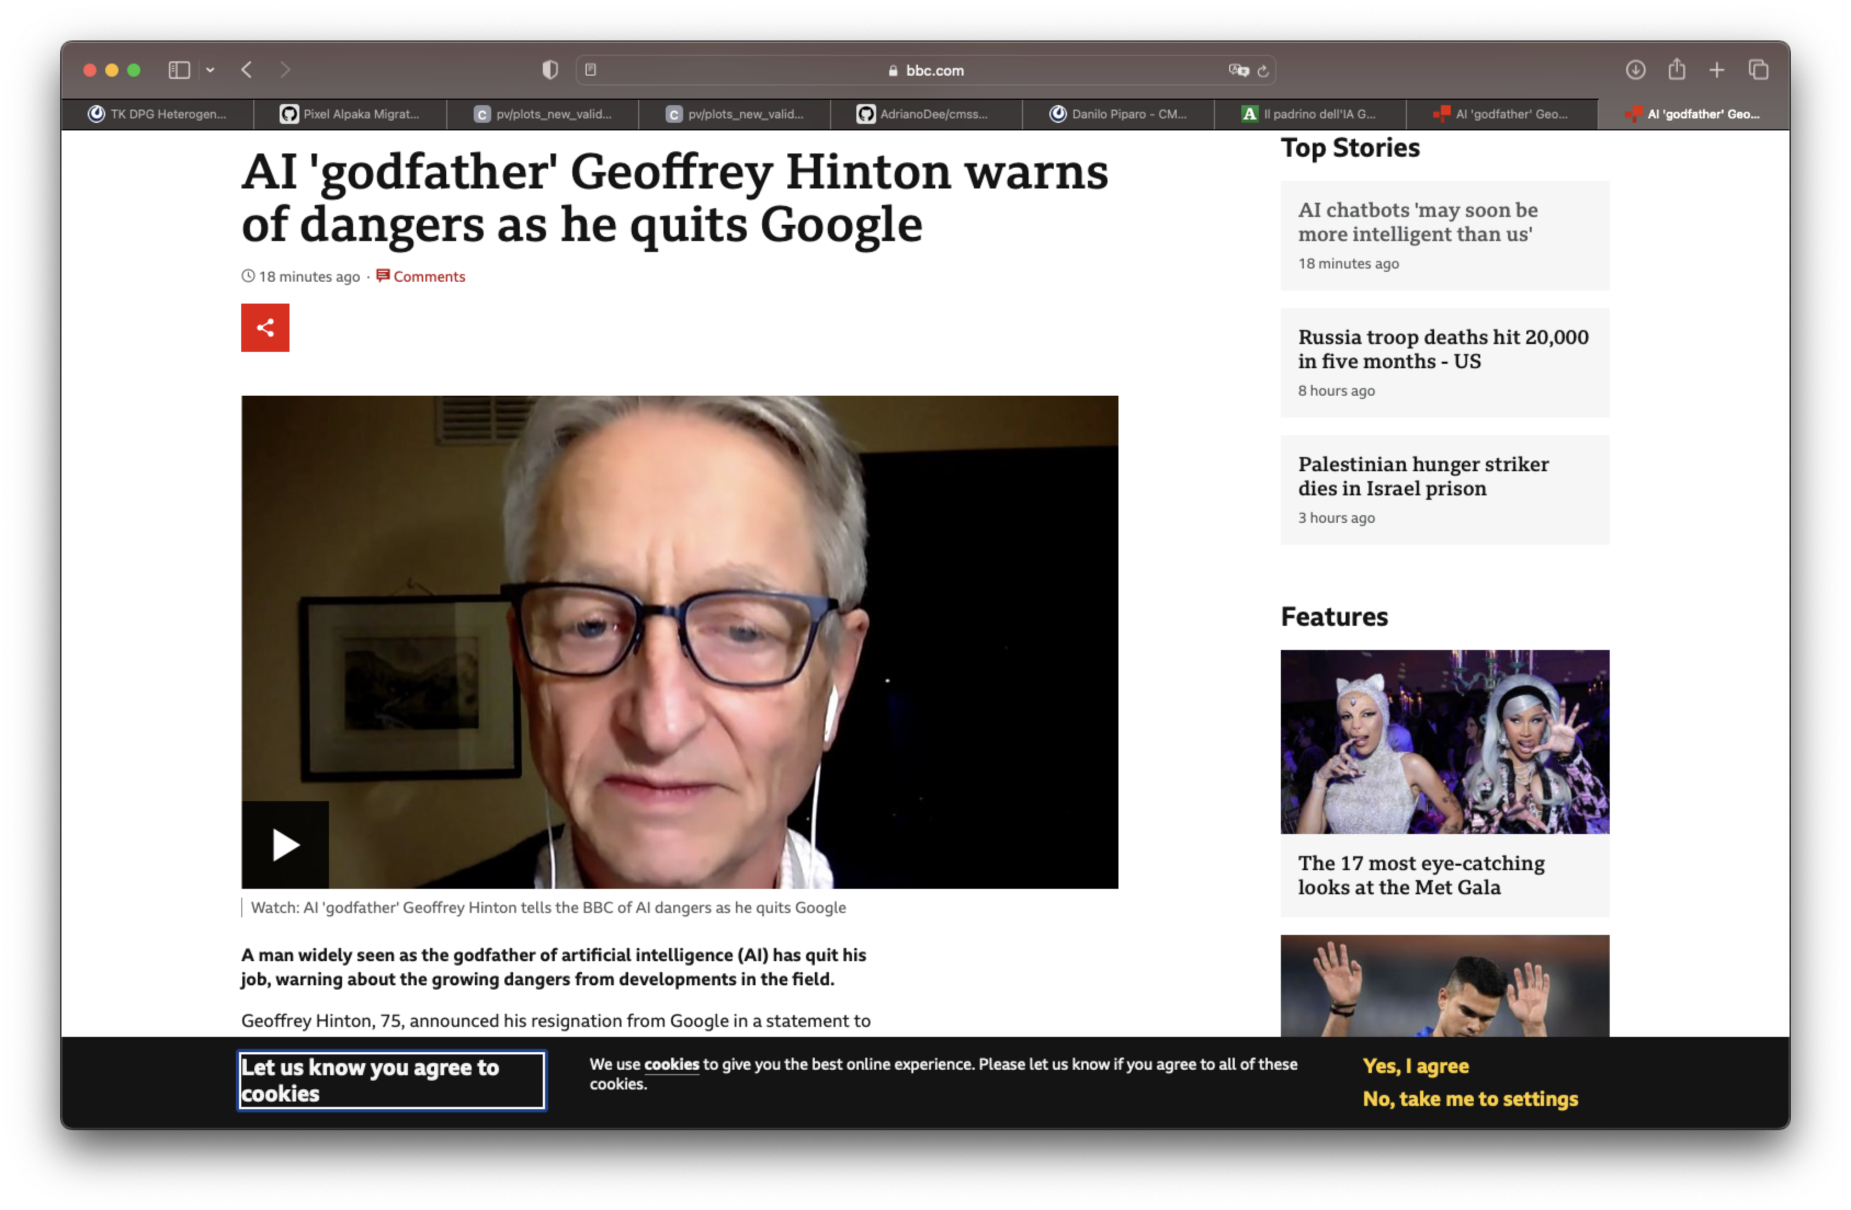The height and width of the screenshot is (1210, 1851).
Task: Switch to Il padrino dell'IA G... tab
Action: pos(1310,114)
